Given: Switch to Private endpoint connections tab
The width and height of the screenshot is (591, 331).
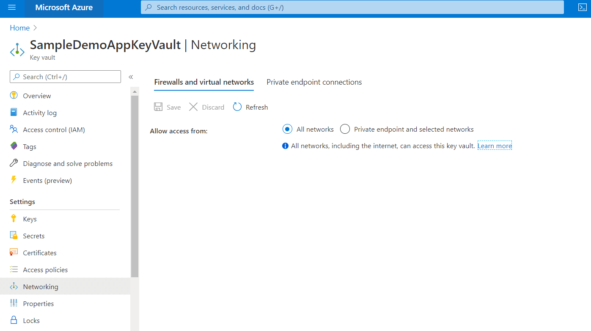Looking at the screenshot, I should [x=314, y=82].
